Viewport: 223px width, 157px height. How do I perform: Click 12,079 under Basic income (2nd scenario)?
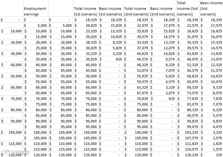point(169,48)
